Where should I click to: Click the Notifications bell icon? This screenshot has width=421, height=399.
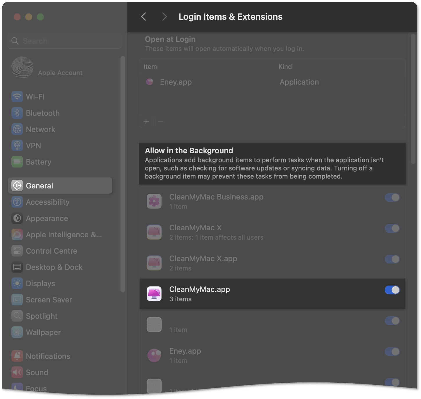click(17, 356)
